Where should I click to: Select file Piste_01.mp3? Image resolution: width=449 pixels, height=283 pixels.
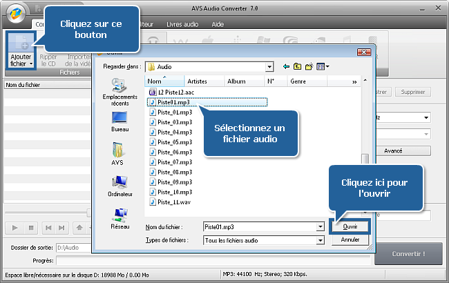coord(171,113)
